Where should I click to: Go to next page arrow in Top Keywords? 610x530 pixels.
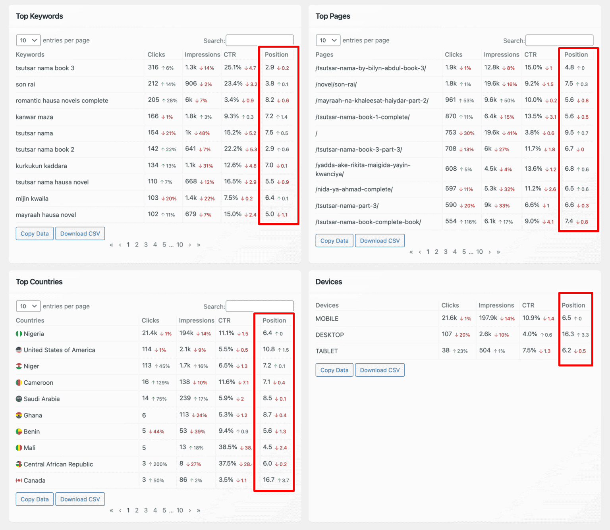(190, 245)
